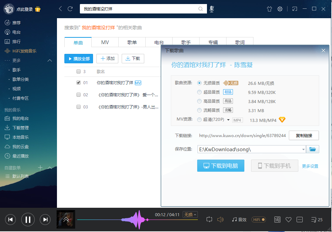The width and height of the screenshot is (332, 232).
Task: Switch to the 电台 results tab
Action: (159, 42)
